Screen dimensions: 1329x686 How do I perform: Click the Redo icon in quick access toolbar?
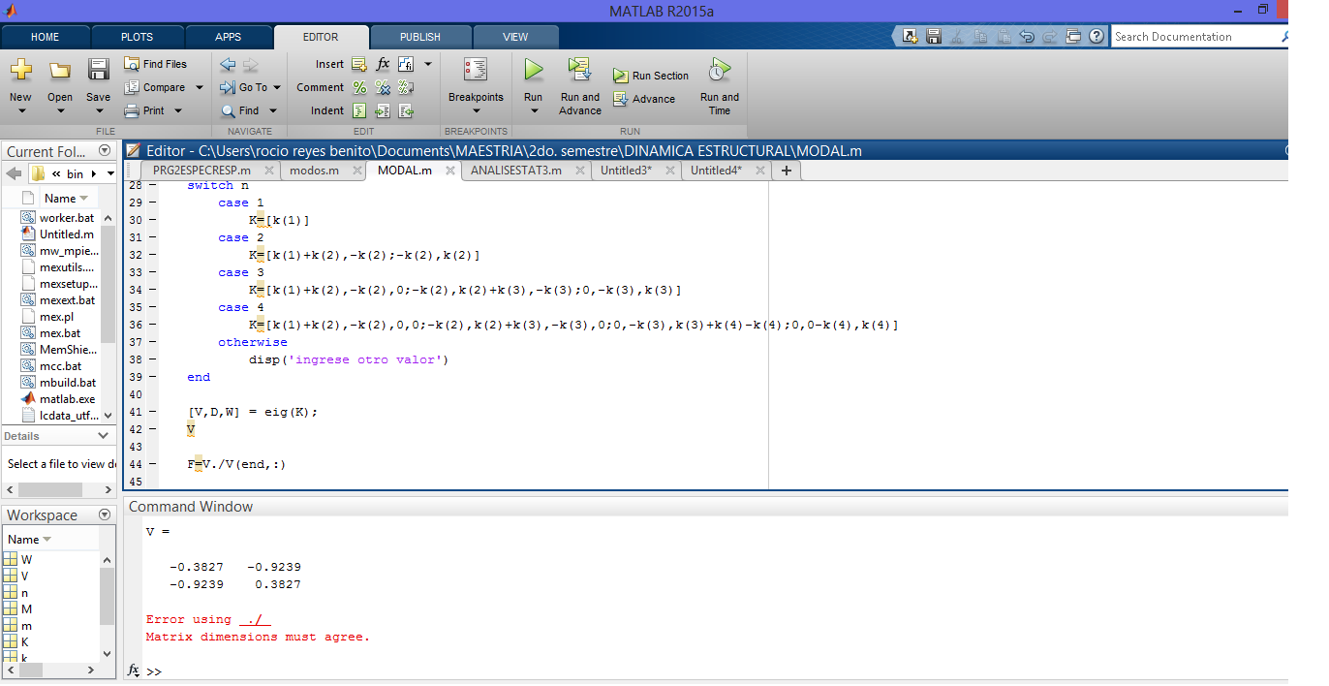pyautogui.click(x=1050, y=36)
